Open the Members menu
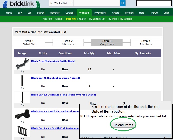The width and height of the screenshot is (173, 140). click(55, 13)
